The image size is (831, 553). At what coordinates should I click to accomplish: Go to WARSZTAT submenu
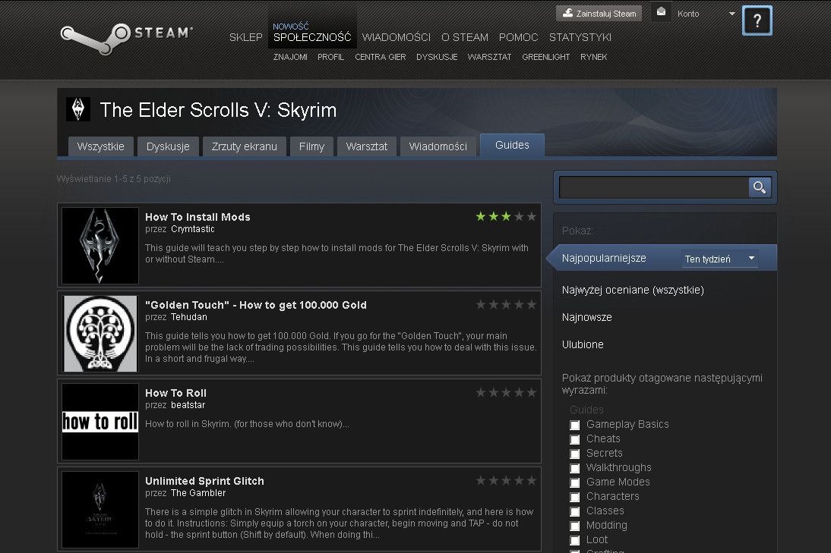(489, 57)
